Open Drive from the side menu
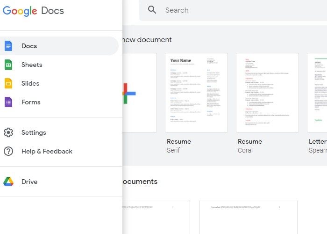Viewport: 327px width, 234px height. [x=59, y=182]
